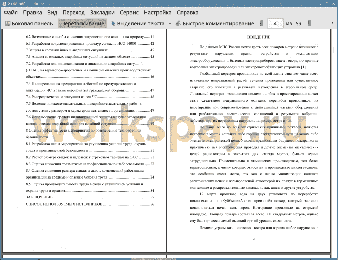This screenshot has width=338, height=260.
Task: Expand the selection tool dropdown arrow
Action: pos(170,23)
